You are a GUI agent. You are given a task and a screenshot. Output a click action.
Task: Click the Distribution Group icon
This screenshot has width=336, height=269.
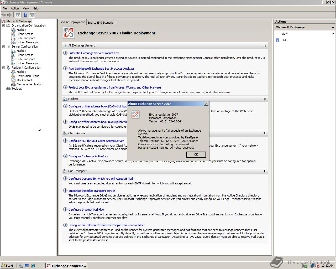tap(13, 76)
